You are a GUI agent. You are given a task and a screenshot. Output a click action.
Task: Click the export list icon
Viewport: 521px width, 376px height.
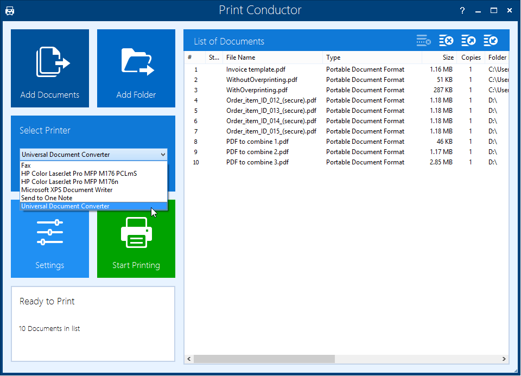(468, 41)
